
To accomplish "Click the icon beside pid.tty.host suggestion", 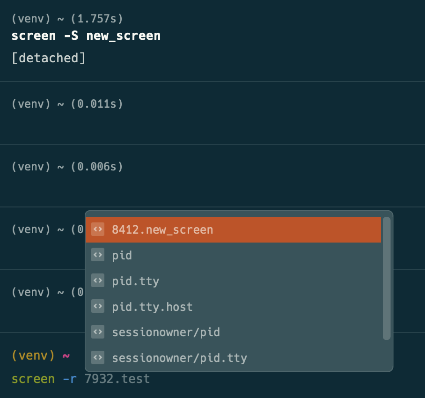I will (x=98, y=306).
